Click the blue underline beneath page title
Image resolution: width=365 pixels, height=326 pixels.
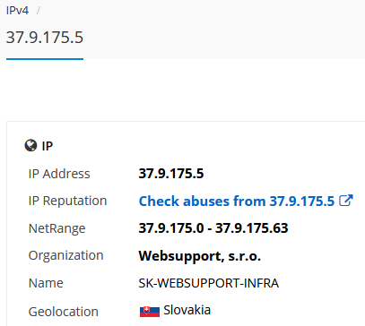tap(45, 59)
